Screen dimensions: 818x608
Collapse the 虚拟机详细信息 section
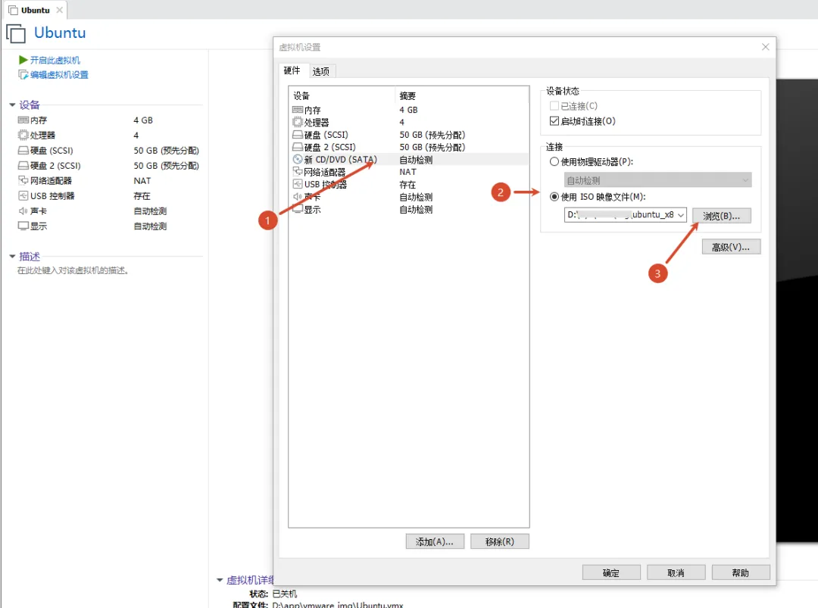[x=220, y=580]
